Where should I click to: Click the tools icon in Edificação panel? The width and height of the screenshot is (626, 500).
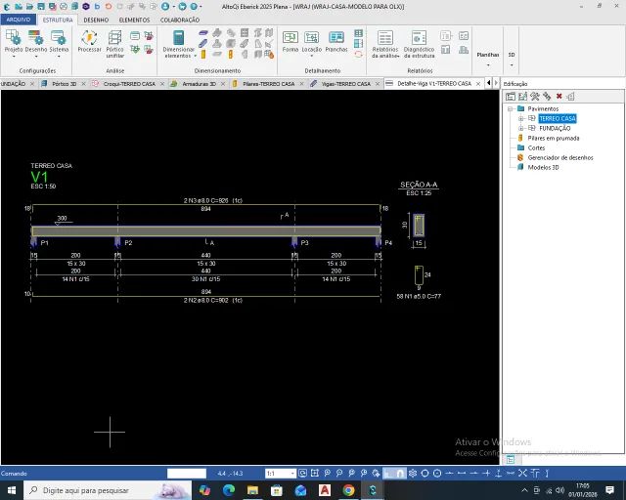coord(535,96)
